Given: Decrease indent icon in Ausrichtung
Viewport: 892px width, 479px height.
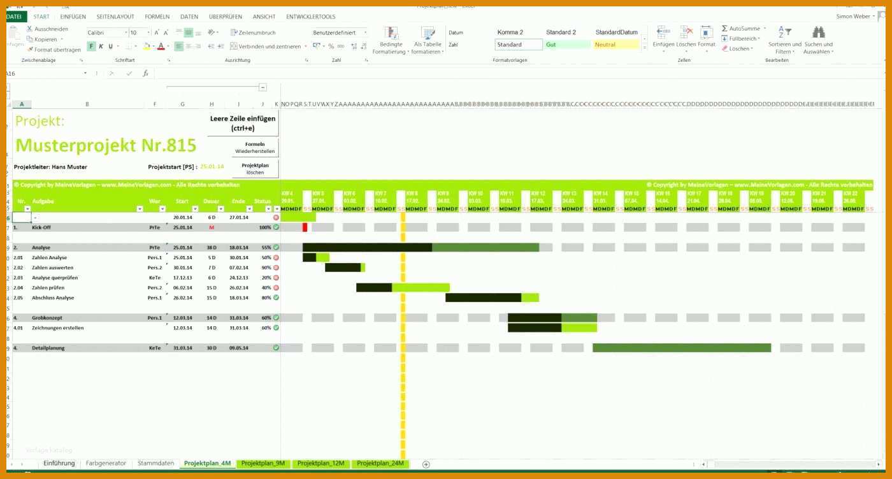Looking at the screenshot, I should click(x=211, y=46).
